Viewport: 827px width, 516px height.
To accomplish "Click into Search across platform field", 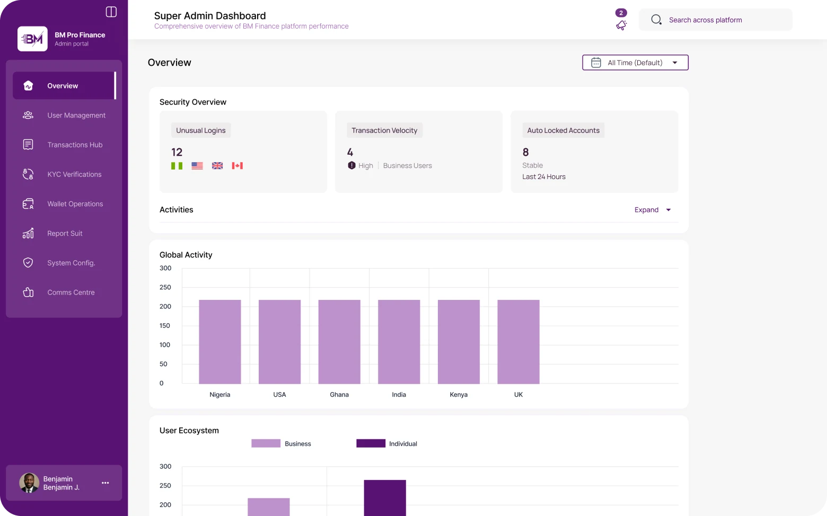I will point(716,20).
